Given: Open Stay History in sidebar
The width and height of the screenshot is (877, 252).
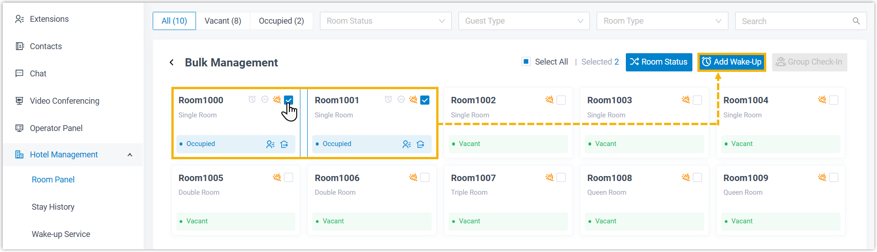Looking at the screenshot, I should point(53,207).
